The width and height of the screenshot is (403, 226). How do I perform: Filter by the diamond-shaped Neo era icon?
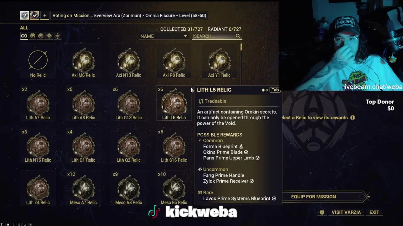tap(49, 36)
